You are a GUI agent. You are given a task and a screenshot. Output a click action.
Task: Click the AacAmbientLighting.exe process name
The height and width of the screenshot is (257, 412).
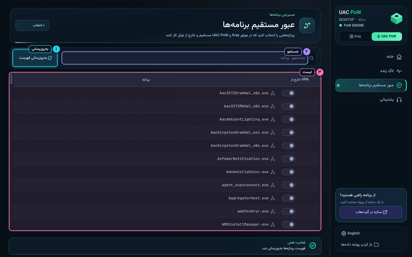tap(244, 119)
